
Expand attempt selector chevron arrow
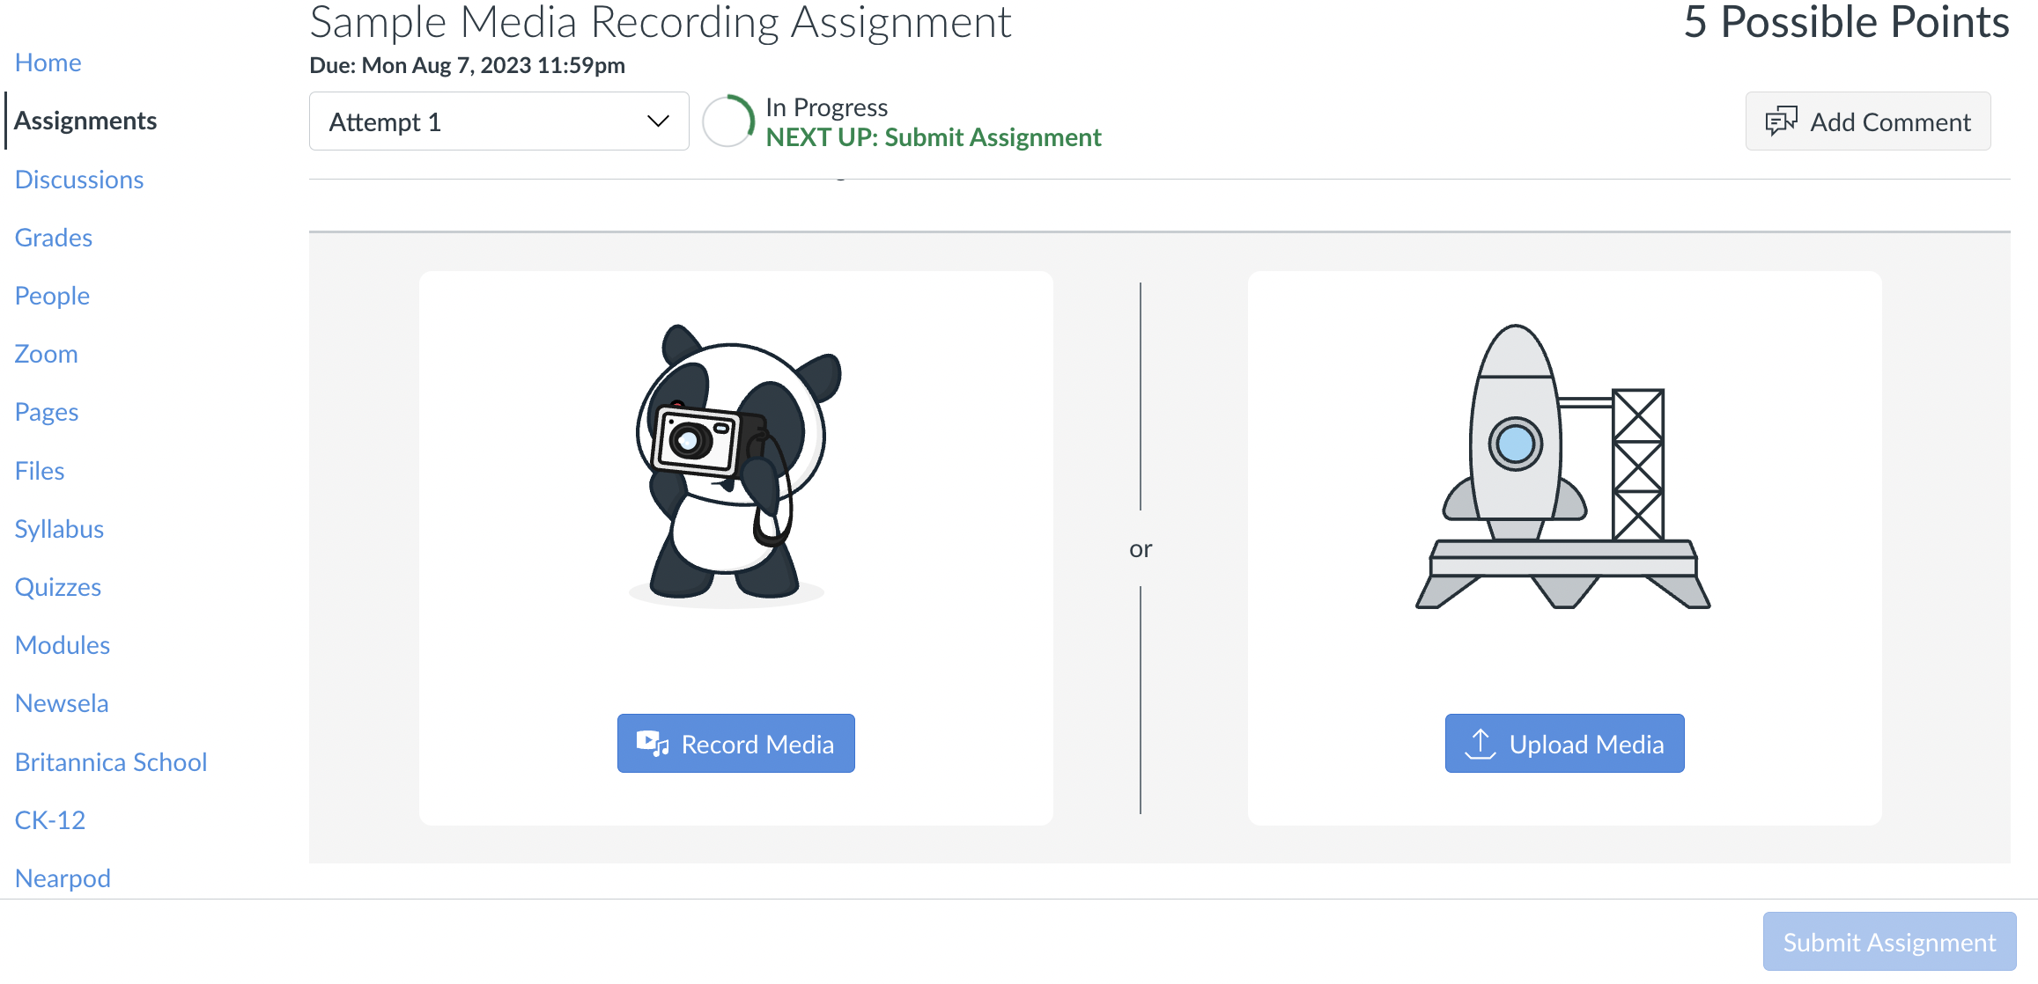pos(658,121)
